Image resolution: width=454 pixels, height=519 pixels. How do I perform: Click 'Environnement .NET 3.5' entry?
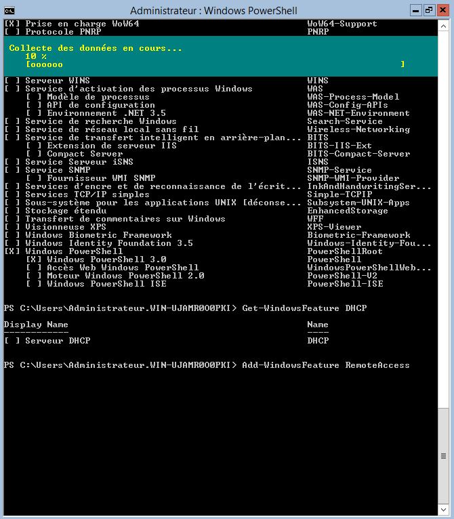(x=106, y=113)
